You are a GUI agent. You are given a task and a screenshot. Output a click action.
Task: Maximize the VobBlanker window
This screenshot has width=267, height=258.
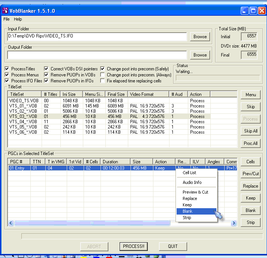tap(253, 11)
